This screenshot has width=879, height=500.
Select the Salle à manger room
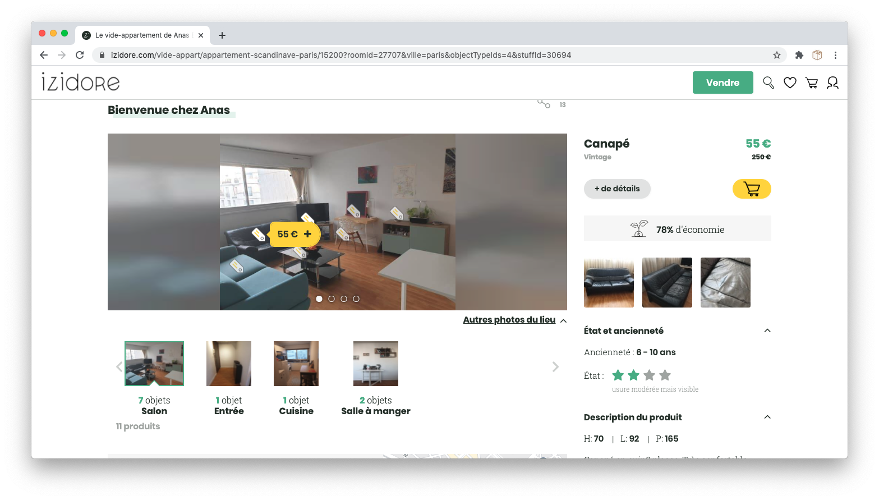(x=375, y=364)
